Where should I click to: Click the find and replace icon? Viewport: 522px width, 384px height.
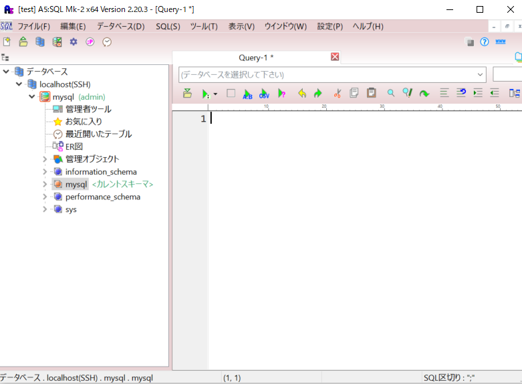pyautogui.click(x=408, y=93)
